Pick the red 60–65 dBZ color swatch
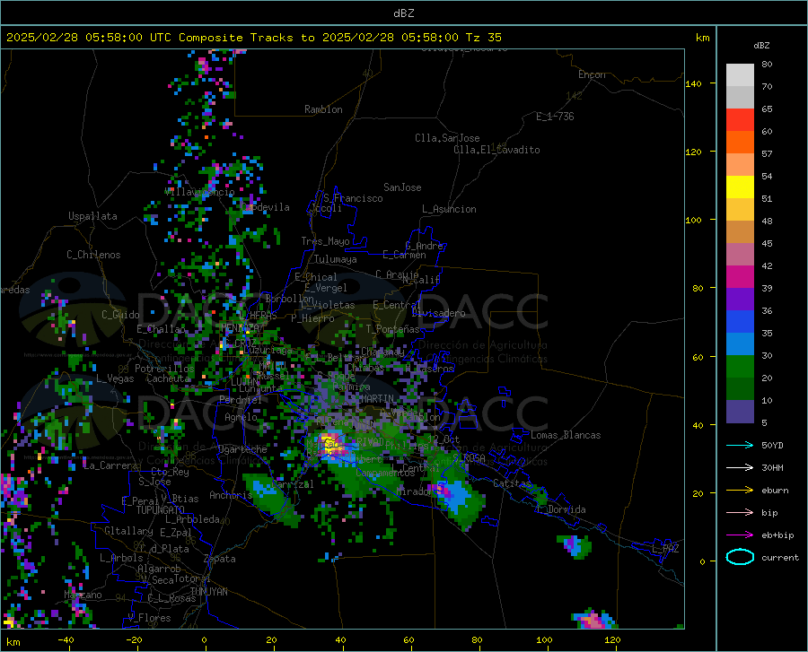 click(740, 120)
